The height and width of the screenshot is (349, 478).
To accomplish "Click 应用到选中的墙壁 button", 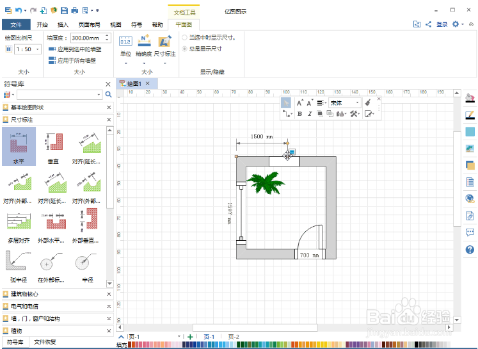I will coord(75,49).
